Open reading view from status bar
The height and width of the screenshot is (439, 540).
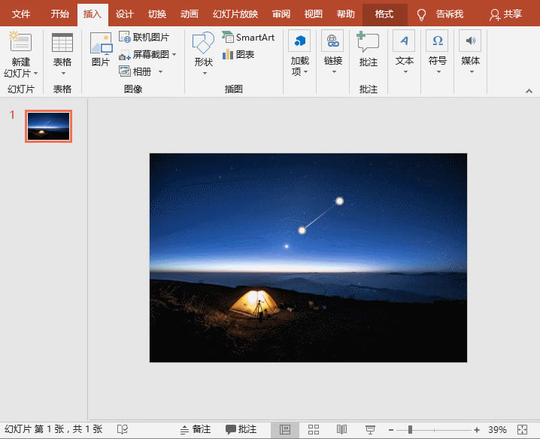tap(341, 429)
